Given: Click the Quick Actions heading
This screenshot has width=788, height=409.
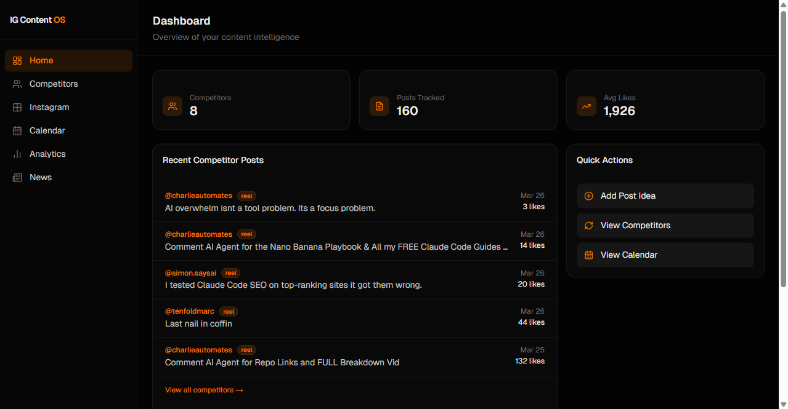Looking at the screenshot, I should [604, 160].
